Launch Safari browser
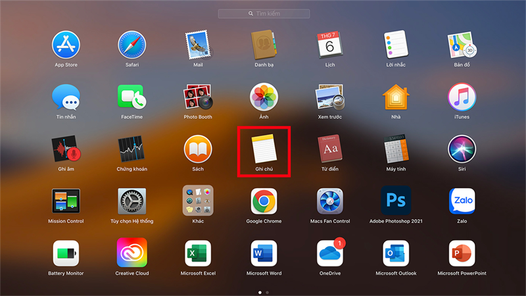Screen dimensions: 526x296 [x=132, y=45]
